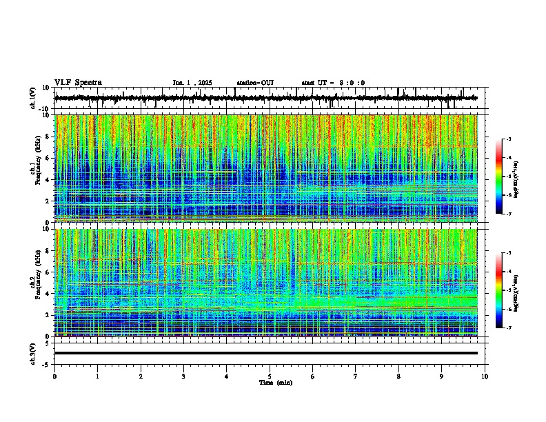Click the 'start UT = 8 : 0 : 0' header text
546x422 pixels.
click(x=333, y=83)
